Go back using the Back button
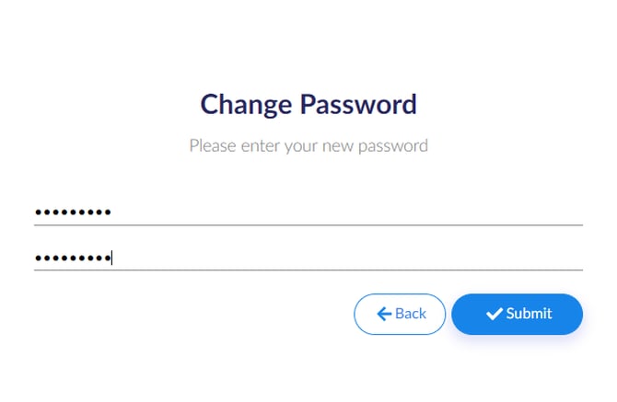Screen dimensions: 617x402 pyautogui.click(x=400, y=314)
